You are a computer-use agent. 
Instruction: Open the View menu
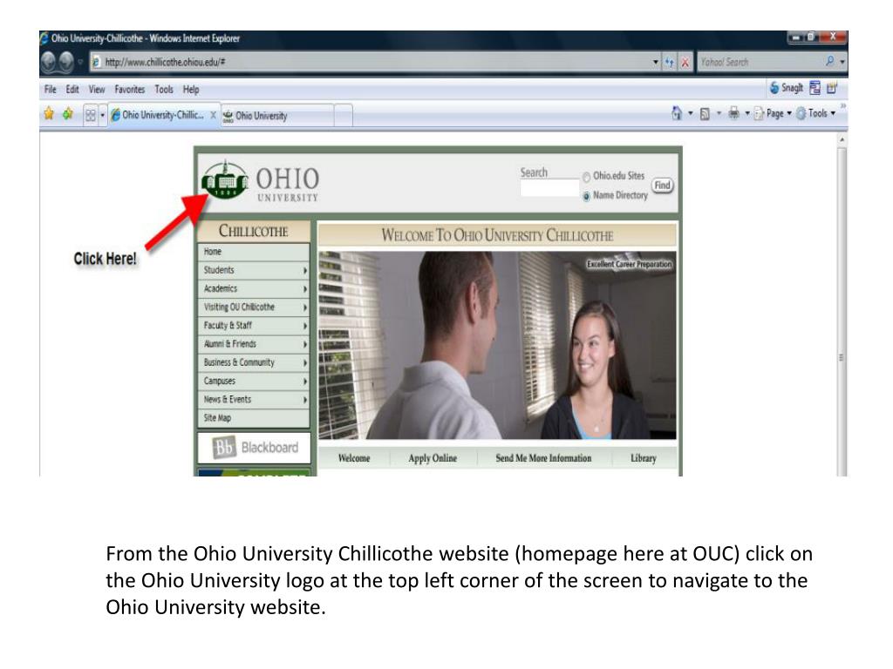97,90
